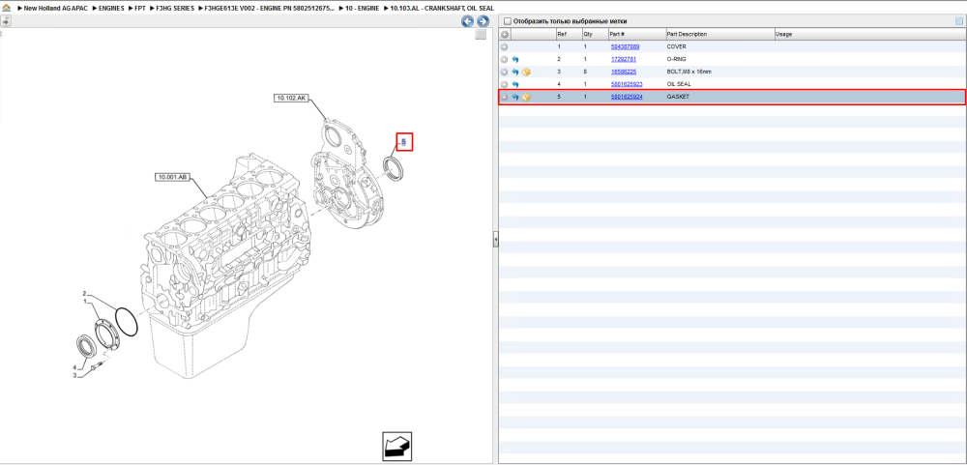The image size is (967, 465).
Task: Open part number 16586225 link
Action: [624, 73]
